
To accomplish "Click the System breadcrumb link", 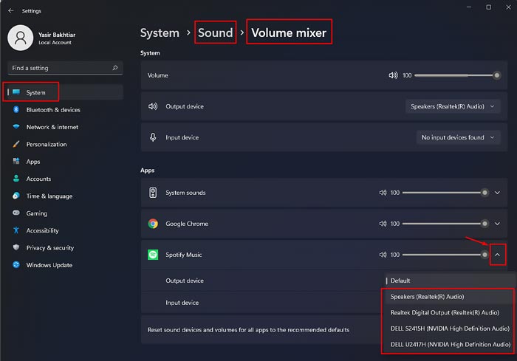I will pos(160,32).
